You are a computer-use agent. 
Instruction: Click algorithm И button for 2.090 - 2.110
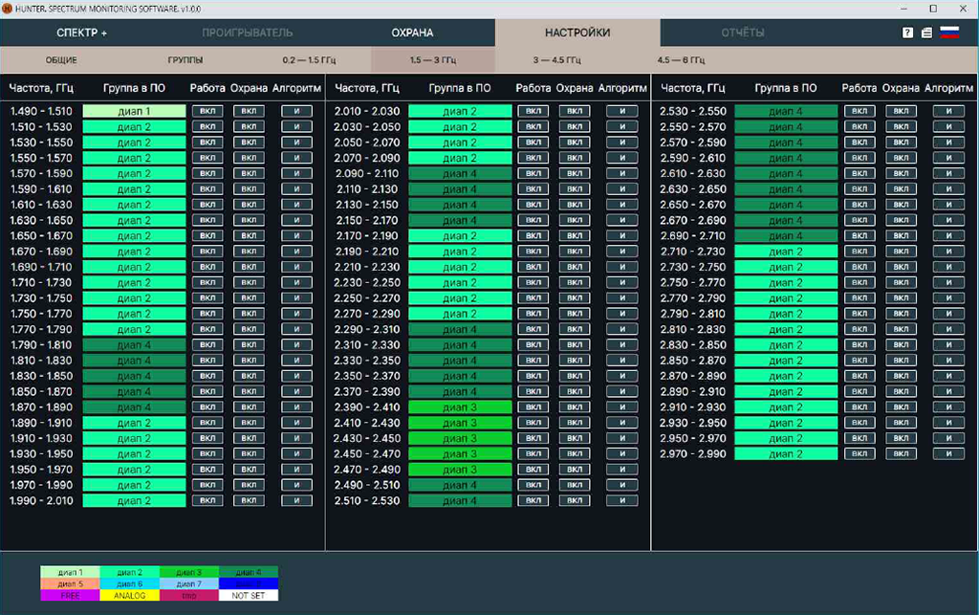(622, 173)
